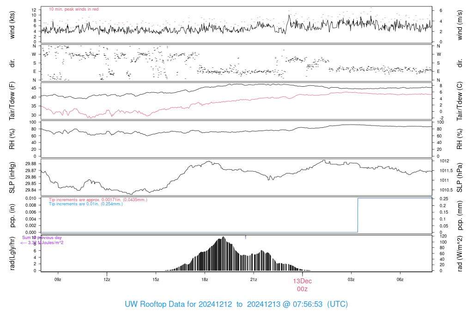Click the left "dir." axis label
This screenshot has height=323, width=473.
tap(12, 63)
